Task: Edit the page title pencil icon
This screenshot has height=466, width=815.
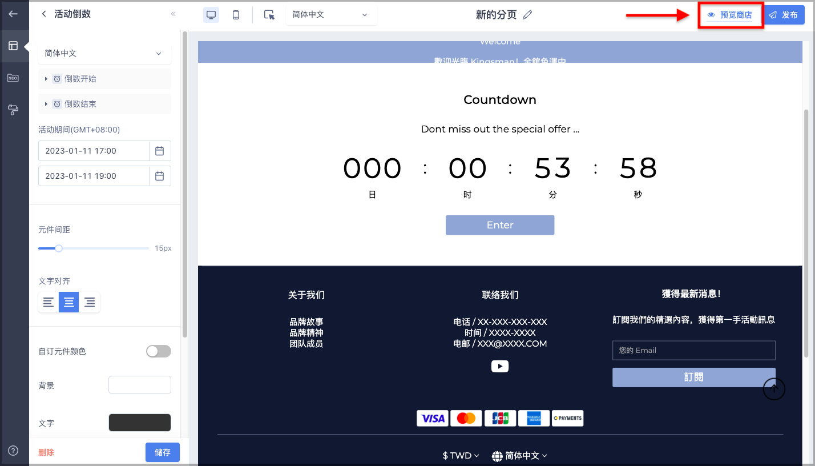Action: (527, 15)
